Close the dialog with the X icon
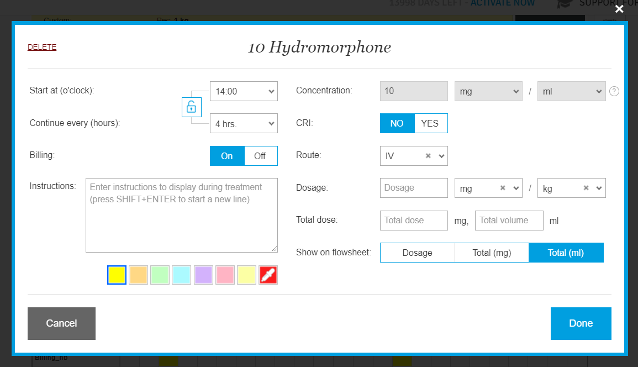Image resolution: width=638 pixels, height=367 pixels. coord(619,9)
